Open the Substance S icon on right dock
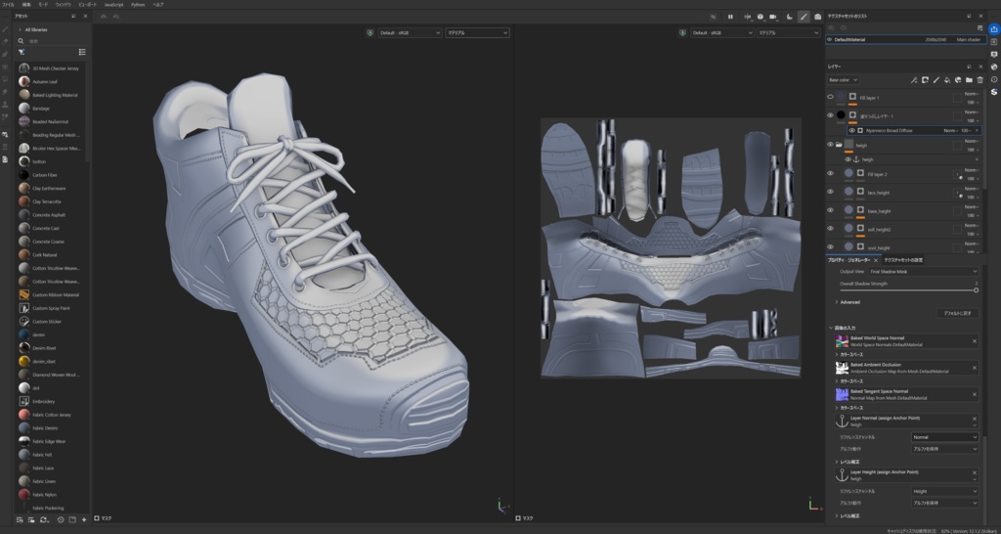1001x534 pixels. coord(994,93)
